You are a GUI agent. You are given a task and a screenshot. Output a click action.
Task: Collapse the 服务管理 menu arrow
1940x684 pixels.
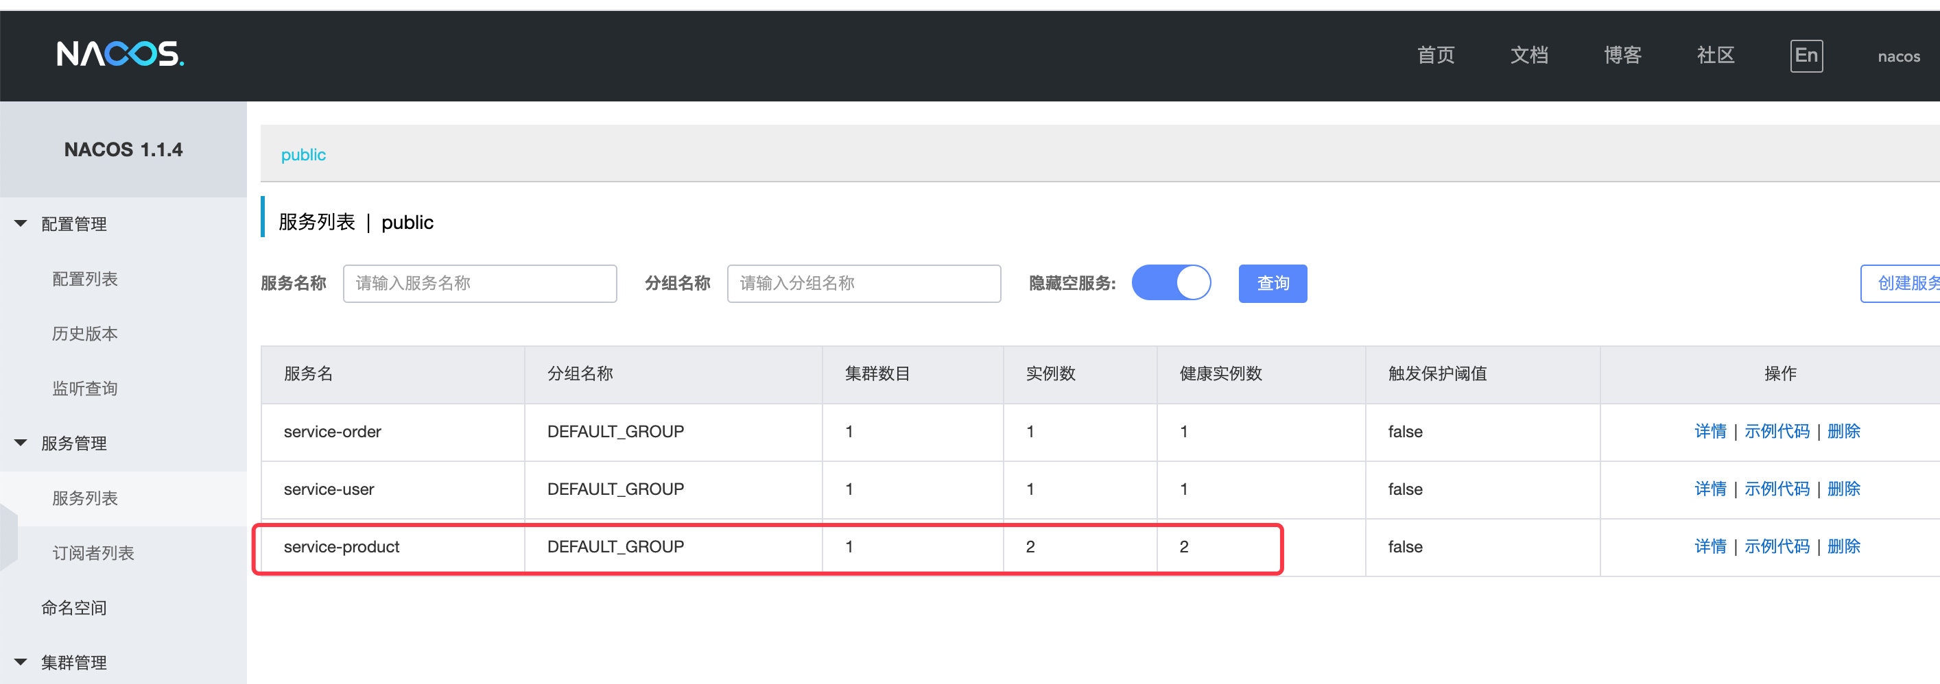point(21,443)
